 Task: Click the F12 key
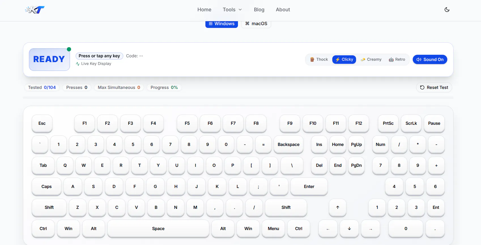click(359, 123)
